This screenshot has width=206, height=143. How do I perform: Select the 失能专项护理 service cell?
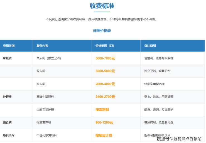tap(45, 110)
